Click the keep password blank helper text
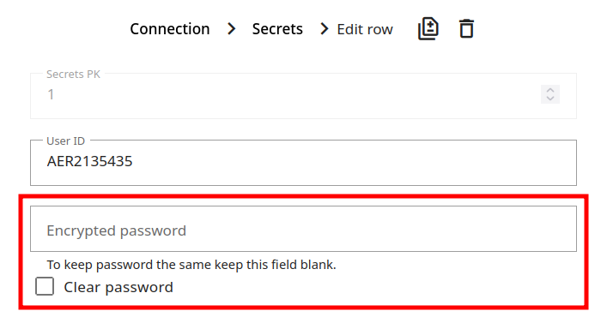This screenshot has width=607, height=335. [x=191, y=265]
